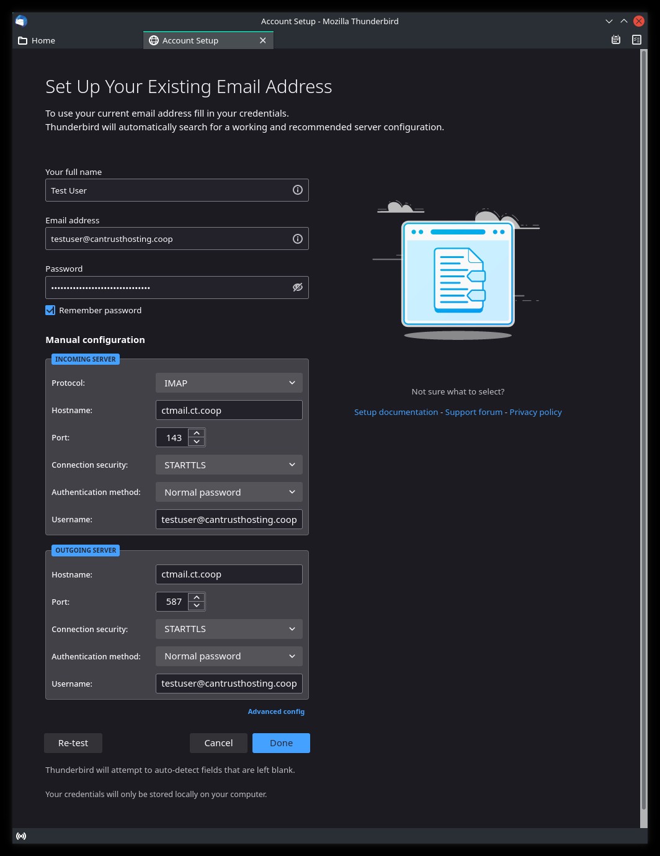Click the Your full name field
Viewport: 660px width, 856px height.
point(177,190)
